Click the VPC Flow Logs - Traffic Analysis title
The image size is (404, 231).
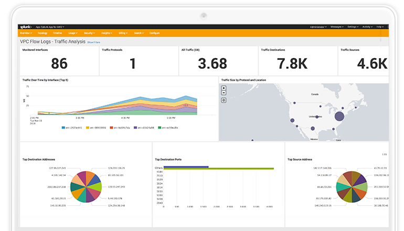point(52,41)
